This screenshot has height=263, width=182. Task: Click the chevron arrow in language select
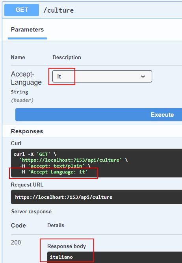tap(143, 76)
